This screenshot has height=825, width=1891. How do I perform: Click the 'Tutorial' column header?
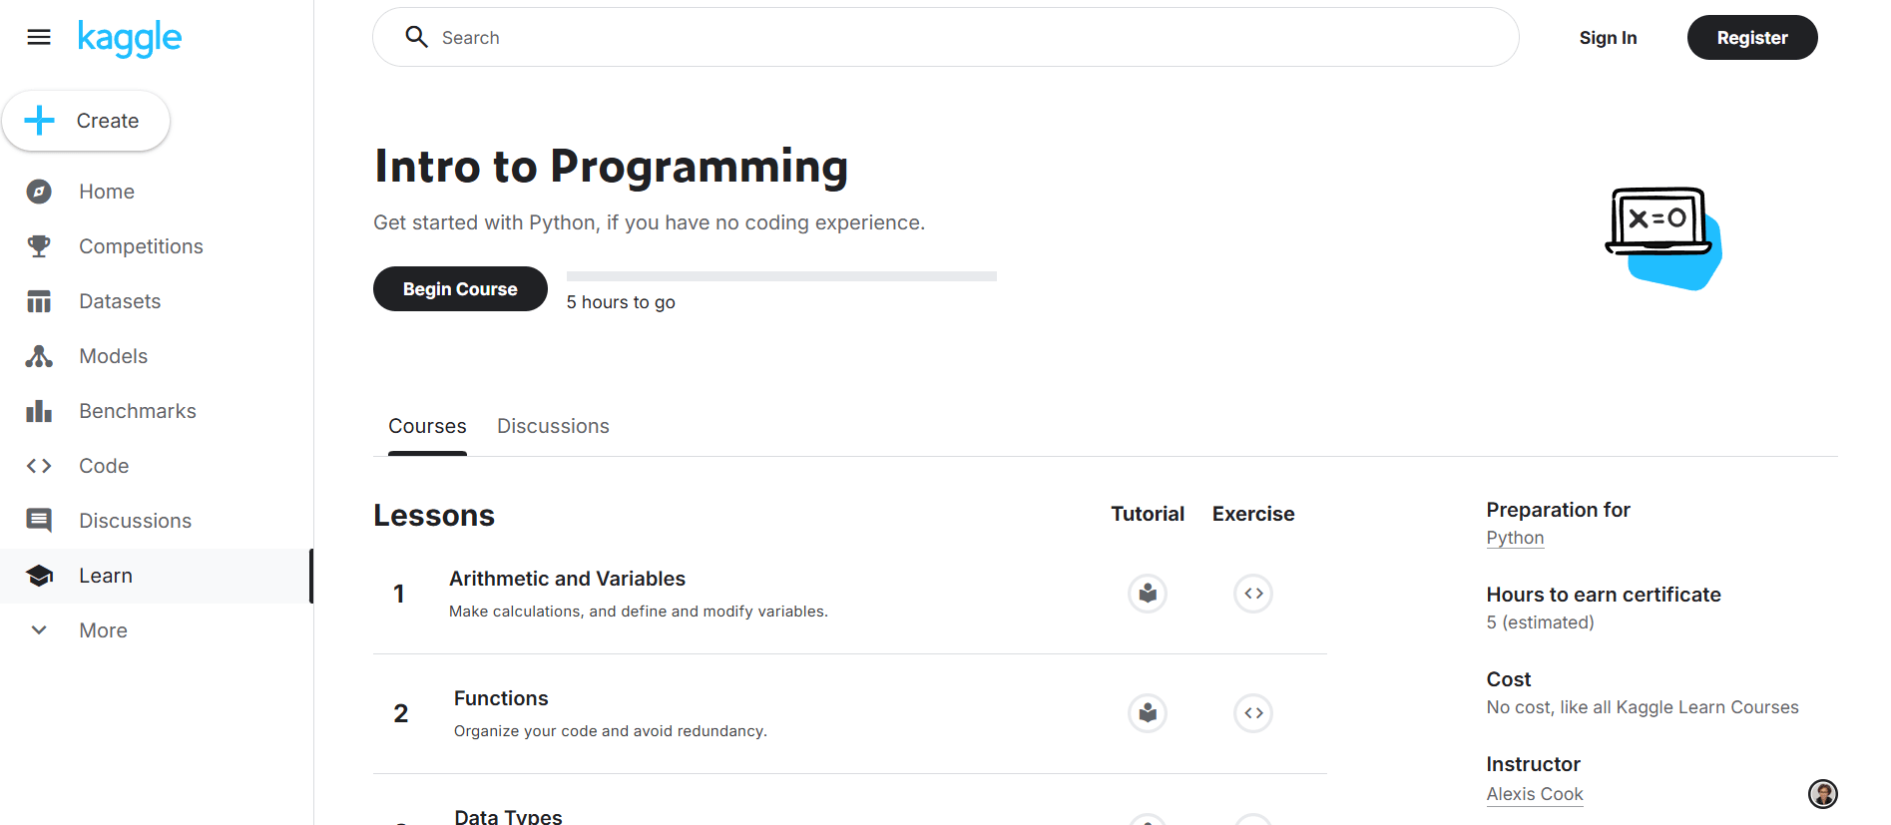[1148, 514]
